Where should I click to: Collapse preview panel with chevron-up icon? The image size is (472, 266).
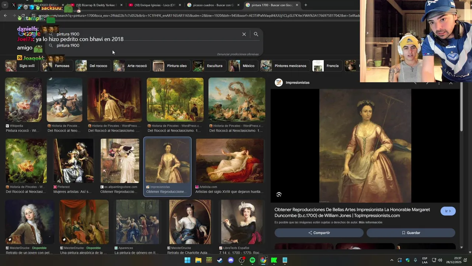point(451,83)
